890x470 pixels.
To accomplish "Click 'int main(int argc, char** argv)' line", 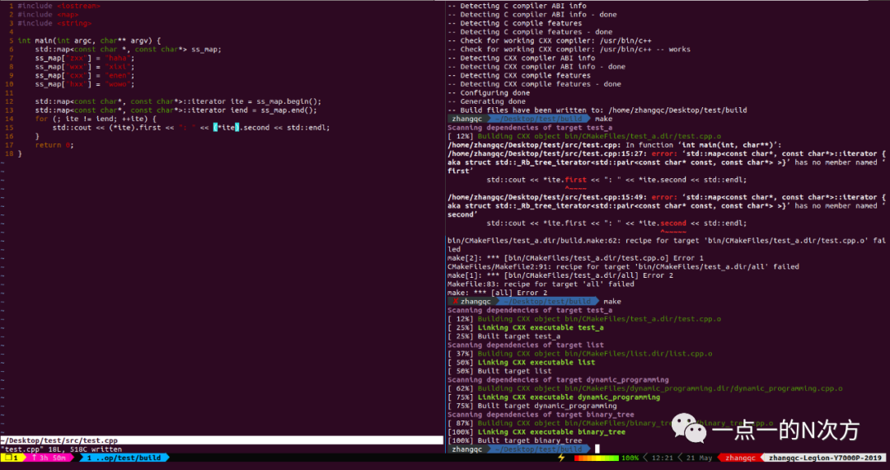I will tap(90, 41).
